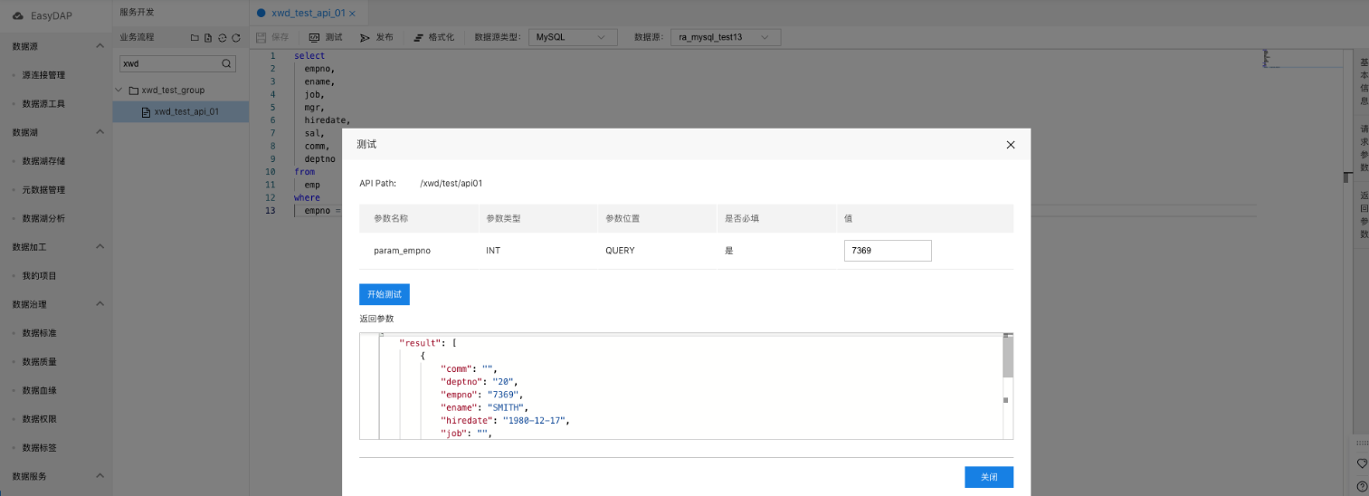Click the 测试 test toolbar button
The width and height of the screenshot is (1369, 496).
tap(326, 37)
